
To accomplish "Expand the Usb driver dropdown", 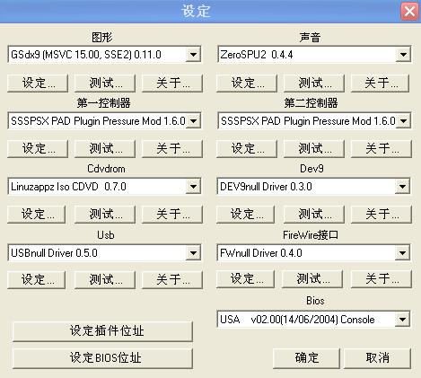I will tap(104, 253).
